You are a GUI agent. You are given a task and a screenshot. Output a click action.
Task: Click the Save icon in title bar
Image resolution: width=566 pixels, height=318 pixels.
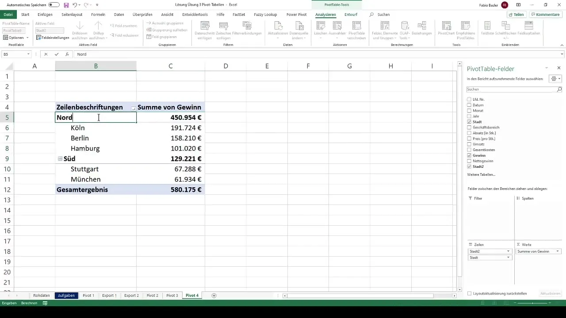click(x=66, y=5)
